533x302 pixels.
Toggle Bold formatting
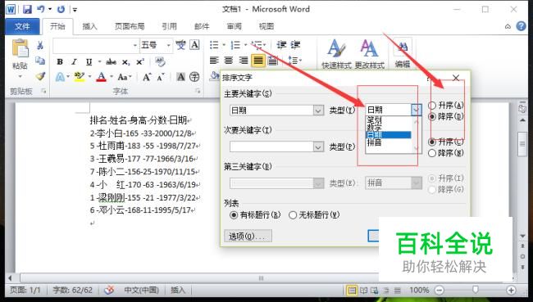tap(60, 61)
